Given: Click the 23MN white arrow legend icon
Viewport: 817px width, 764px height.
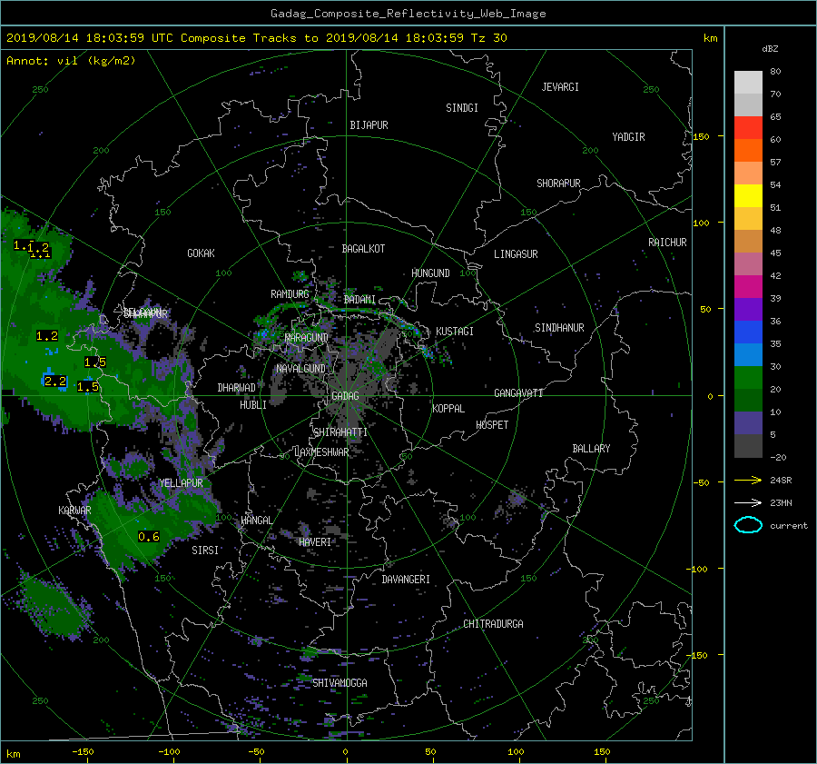Looking at the screenshot, I should (748, 502).
